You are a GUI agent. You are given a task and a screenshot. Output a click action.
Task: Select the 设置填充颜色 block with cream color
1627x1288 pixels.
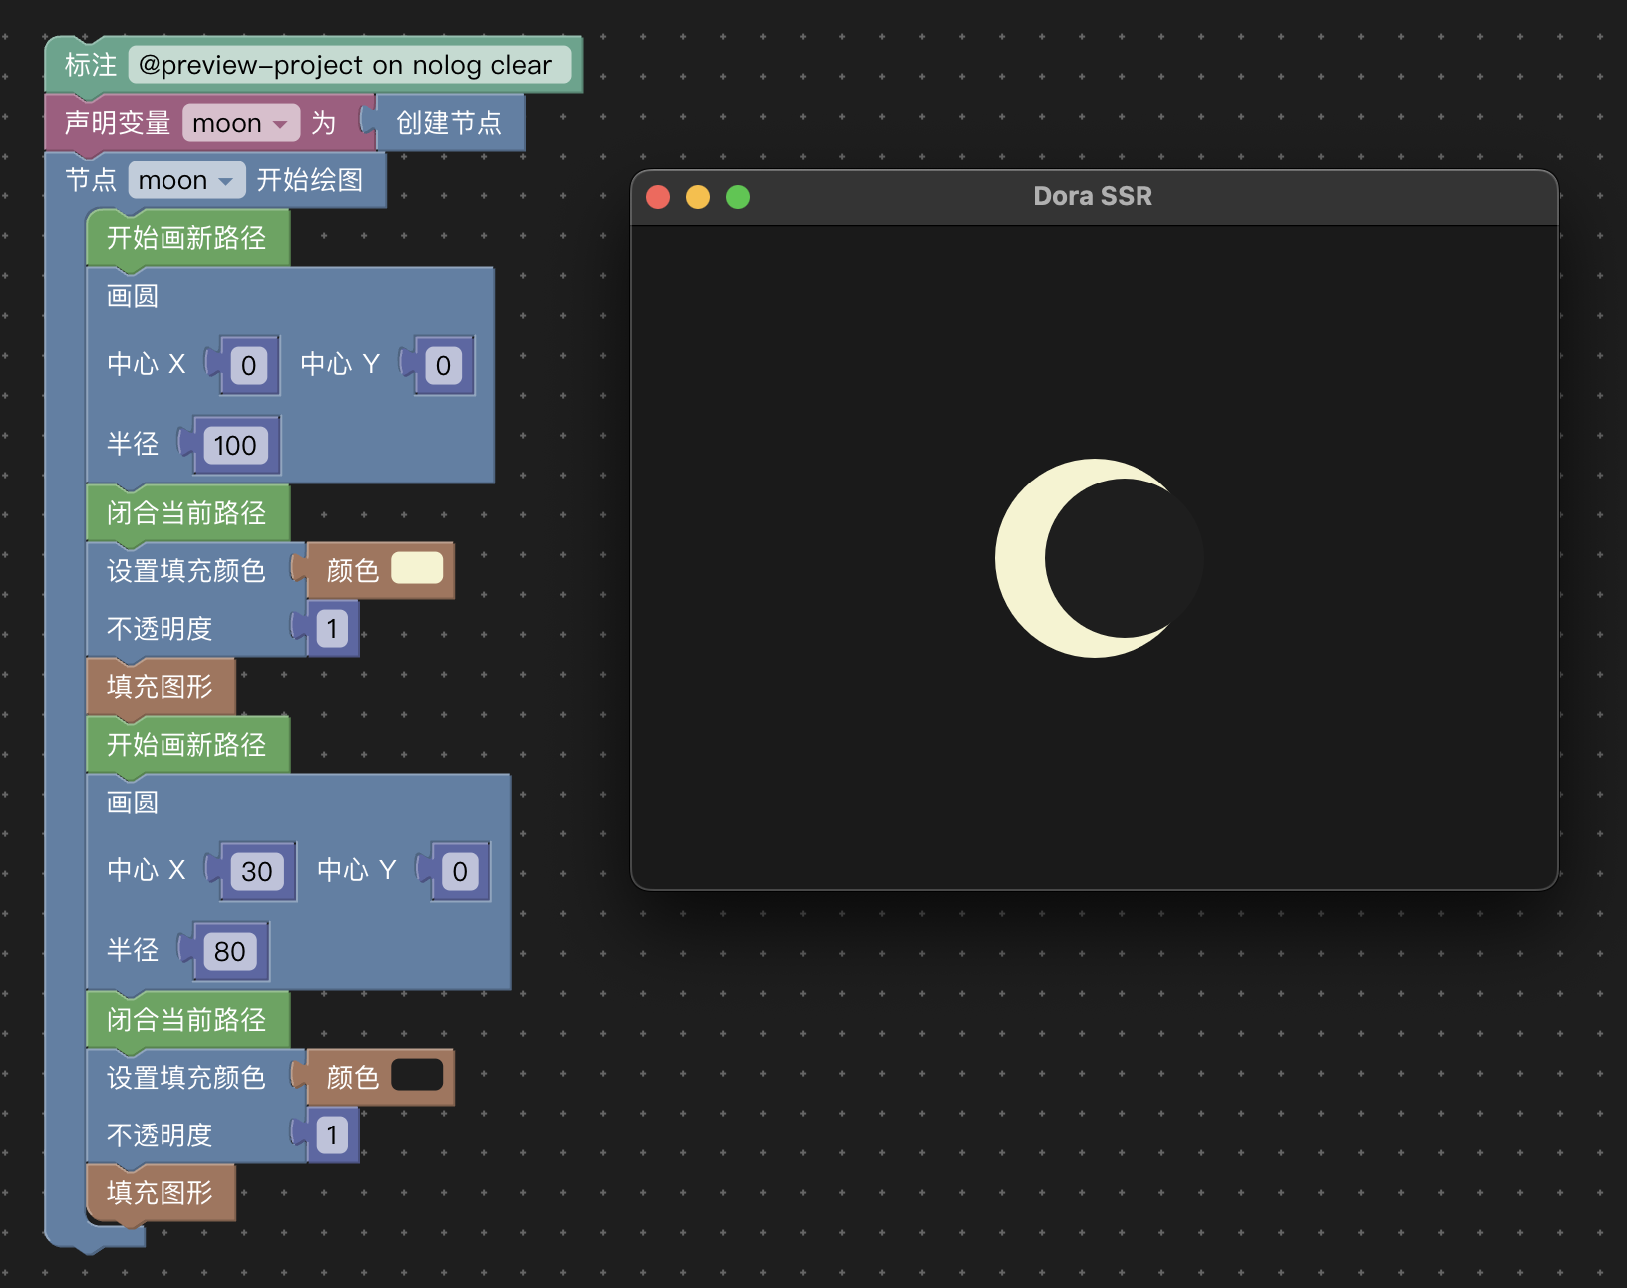point(186,571)
